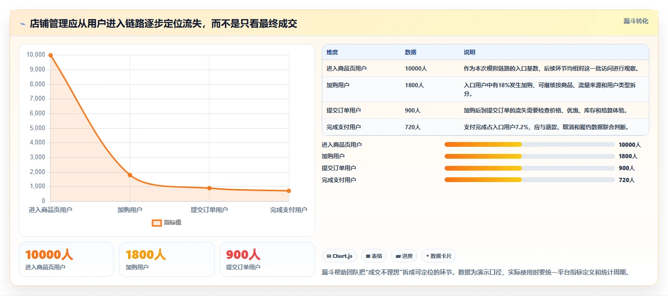This screenshot has height=296, width=668.
Task: Toggle the 指标值 legend label in the chart
Action: [x=172, y=223]
